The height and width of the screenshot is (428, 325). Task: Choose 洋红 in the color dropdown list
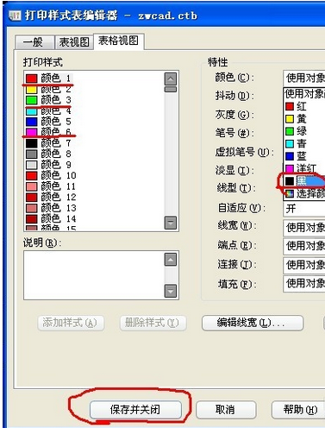click(304, 168)
